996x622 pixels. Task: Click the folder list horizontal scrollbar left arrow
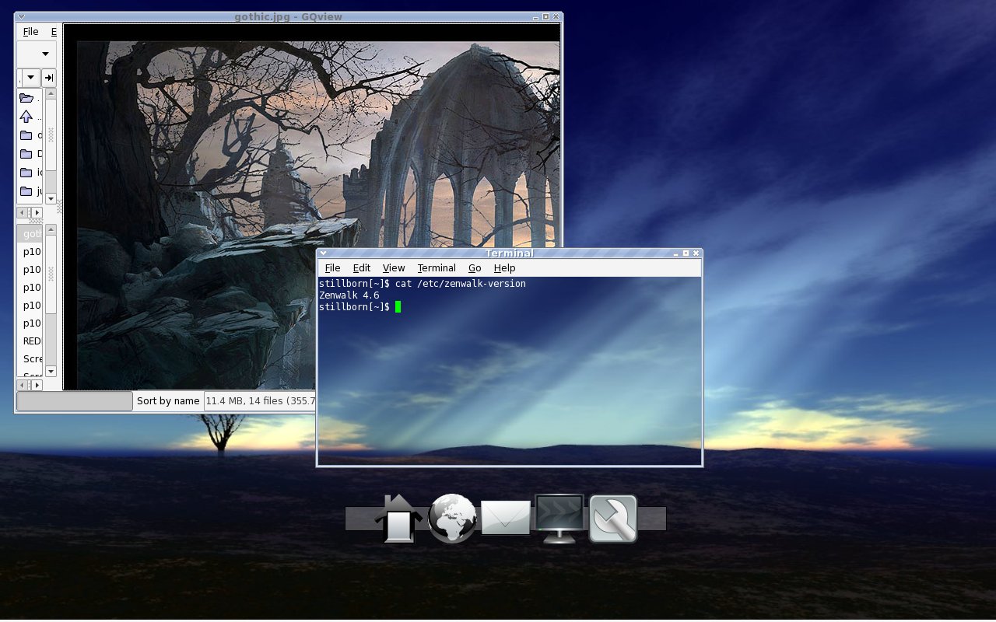23,212
